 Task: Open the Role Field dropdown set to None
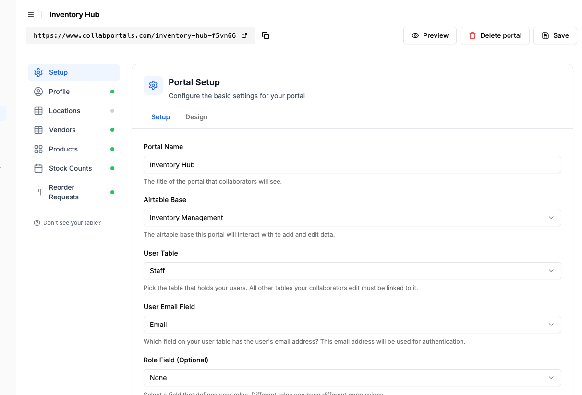(352, 378)
